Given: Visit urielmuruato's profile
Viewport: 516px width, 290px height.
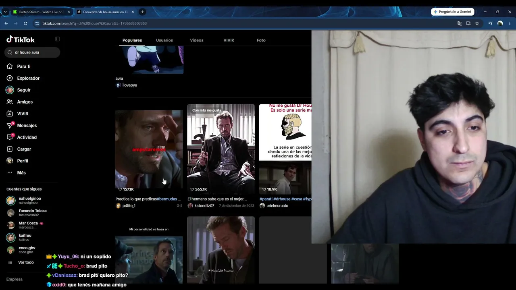Looking at the screenshot, I should 277,206.
